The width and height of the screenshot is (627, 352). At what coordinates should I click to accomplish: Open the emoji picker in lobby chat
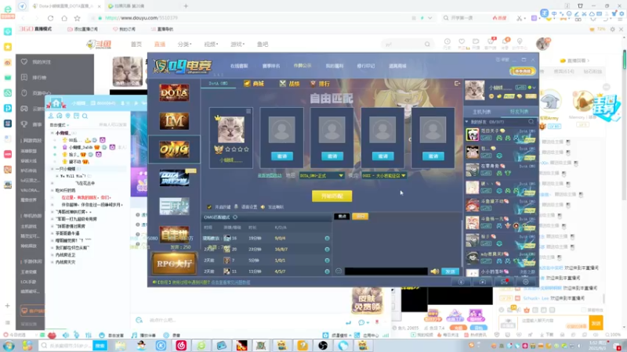pyautogui.click(x=339, y=271)
